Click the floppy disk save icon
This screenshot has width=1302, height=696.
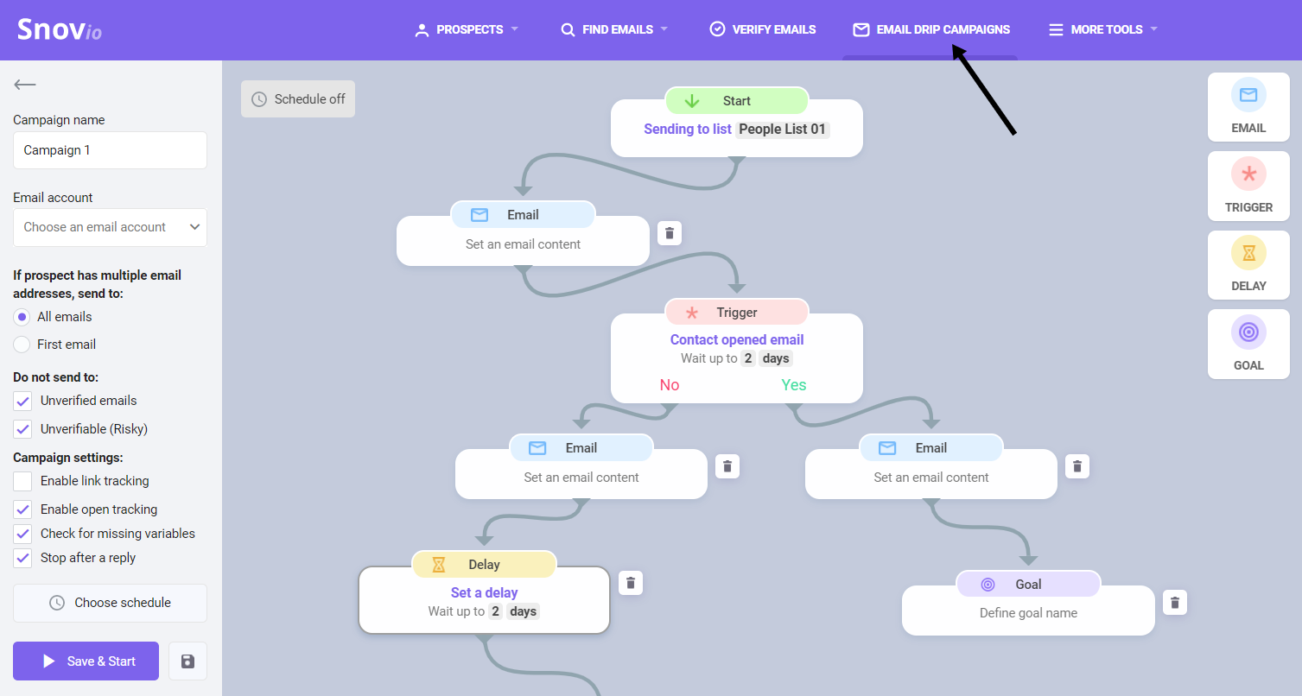(x=187, y=661)
